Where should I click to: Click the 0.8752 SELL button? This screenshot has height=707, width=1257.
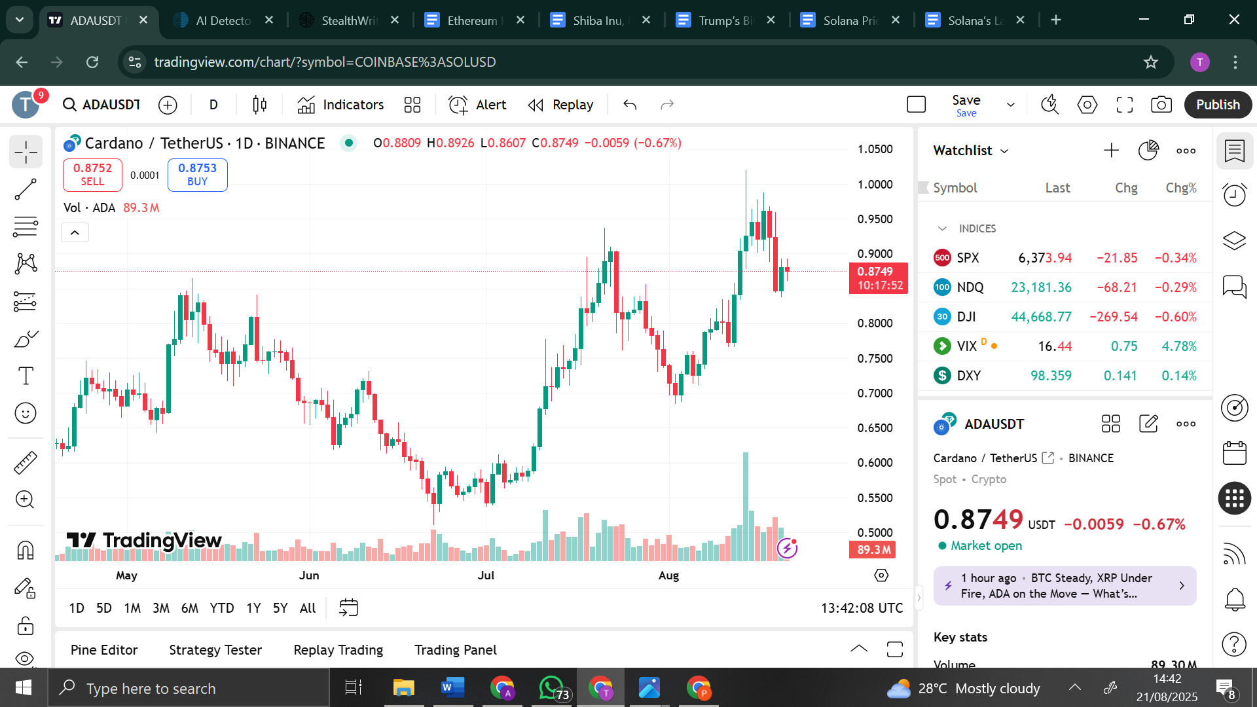tap(92, 175)
